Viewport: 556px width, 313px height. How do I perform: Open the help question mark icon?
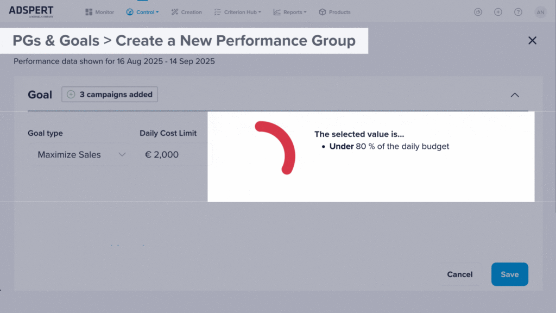pos(518,11)
